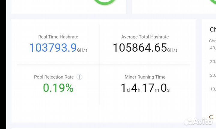
Task: Click the Miner Running Time label
Action: [145, 77]
